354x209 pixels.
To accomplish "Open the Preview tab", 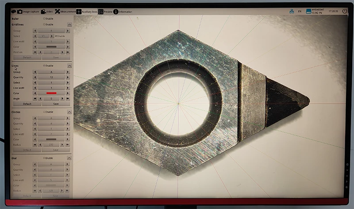I will coord(105,12).
